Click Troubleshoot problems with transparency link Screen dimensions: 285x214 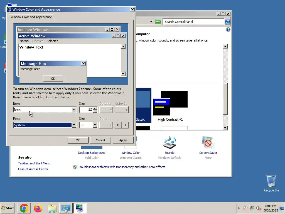122,167
